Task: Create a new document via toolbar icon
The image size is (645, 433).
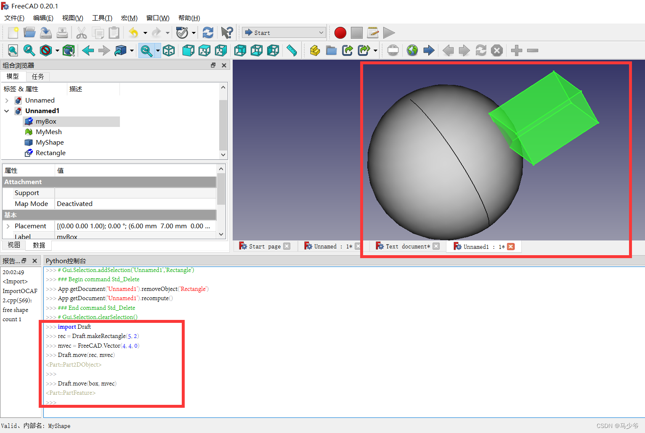Action: click(13, 33)
